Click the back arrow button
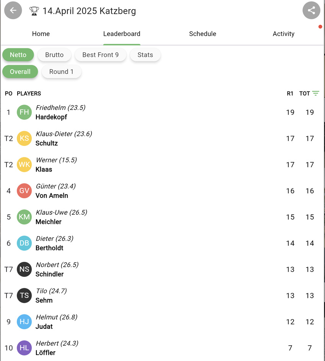This screenshot has width=325, height=361. coord(13,11)
